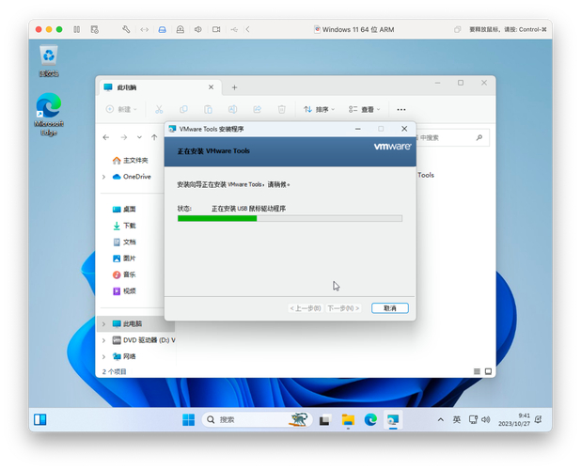Click the Share icon in Explorer toolbar
This screenshot has width=581, height=470.
pyautogui.click(x=258, y=109)
